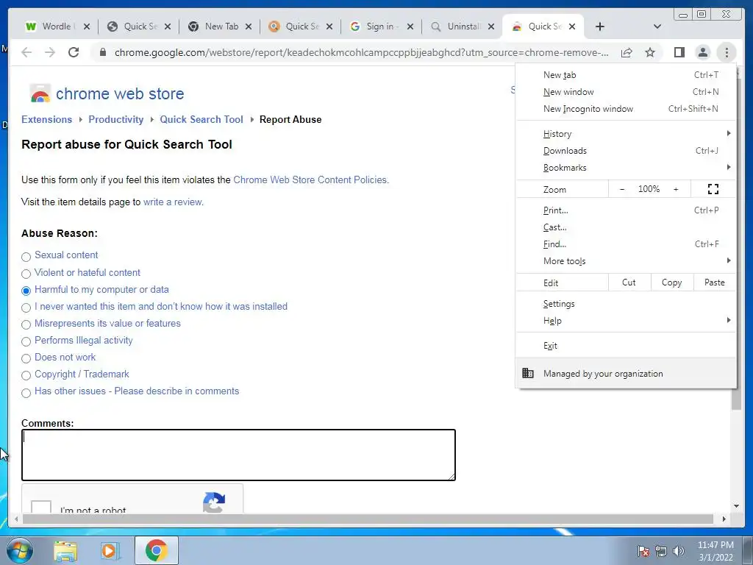Click the volume speaker tray icon
Screen dimensions: 753x565
point(678,551)
